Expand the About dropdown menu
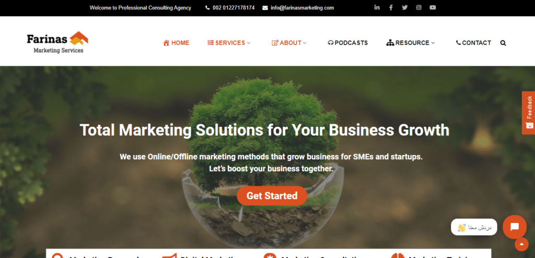Screen dimensions: 535x258 click(x=289, y=43)
